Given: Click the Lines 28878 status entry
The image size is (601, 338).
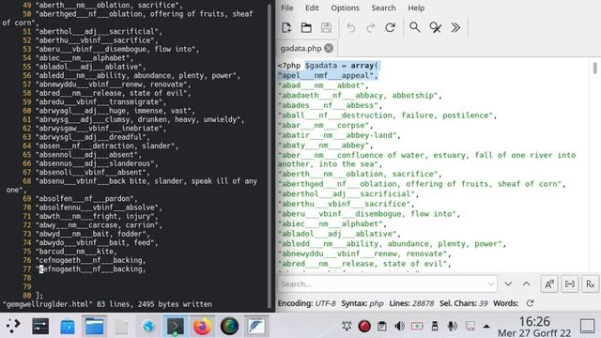Looking at the screenshot, I should tap(411, 303).
